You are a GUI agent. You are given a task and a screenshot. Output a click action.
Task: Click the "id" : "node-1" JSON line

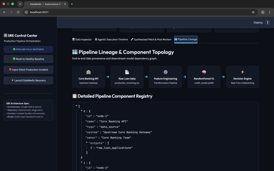tap(97, 116)
